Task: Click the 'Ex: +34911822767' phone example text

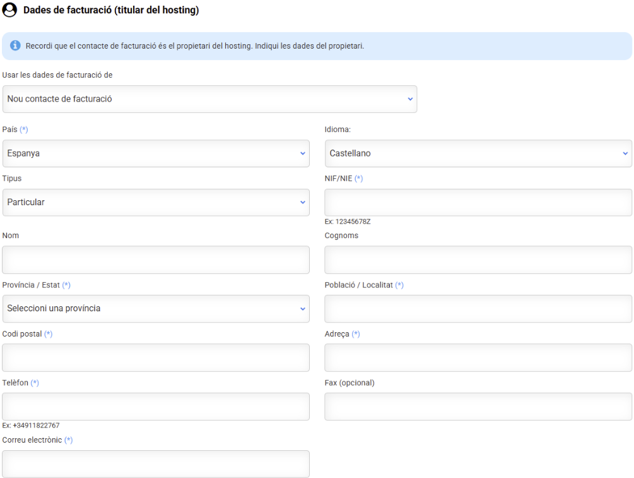Action: [31, 426]
